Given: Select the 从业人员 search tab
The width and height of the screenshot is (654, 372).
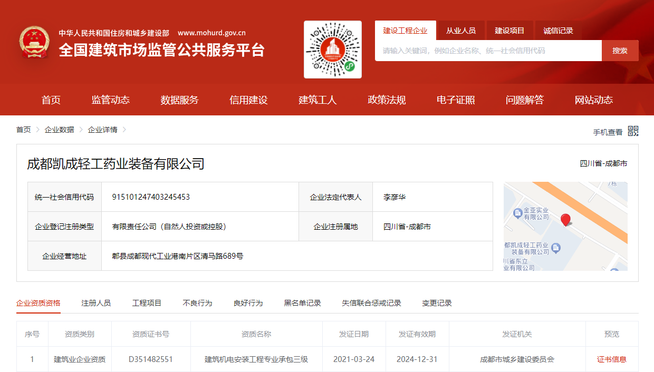Looking at the screenshot, I should point(460,31).
